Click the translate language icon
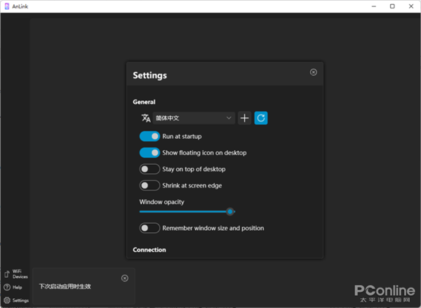421x308 pixels. (146, 118)
